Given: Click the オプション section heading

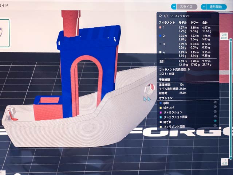Looking at the screenshot, I should 166,98.
